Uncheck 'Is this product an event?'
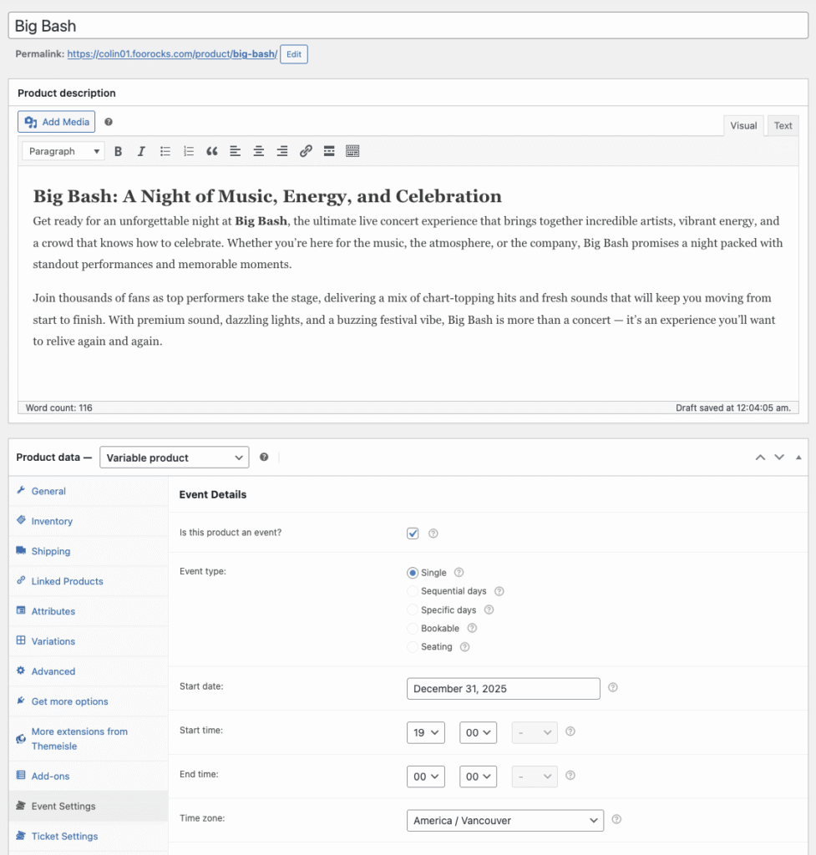The width and height of the screenshot is (816, 855). (x=413, y=533)
